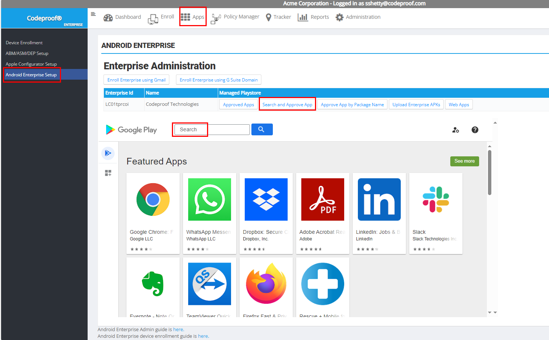This screenshot has width=549, height=340.
Task: Click the outer scroll down arrow
Action: 495,312
